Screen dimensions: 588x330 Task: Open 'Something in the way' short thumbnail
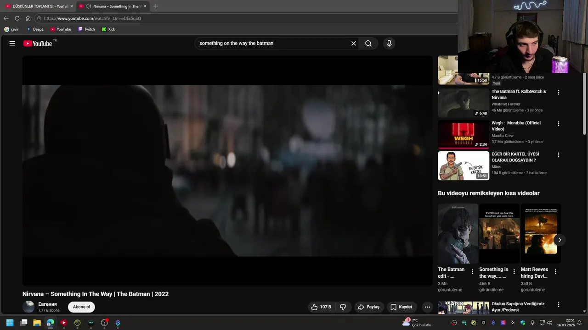(499, 233)
